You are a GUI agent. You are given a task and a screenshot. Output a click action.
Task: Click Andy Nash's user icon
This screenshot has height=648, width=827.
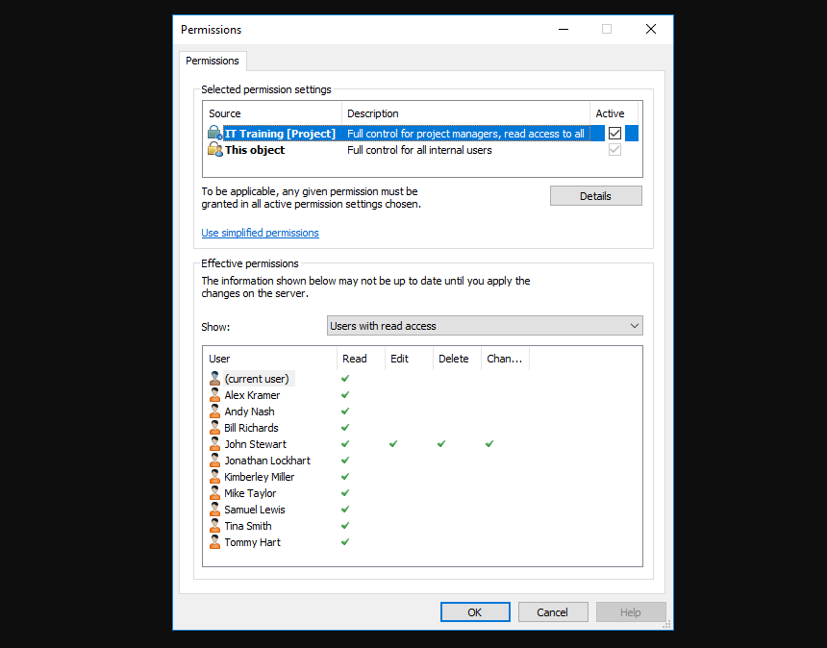[214, 411]
